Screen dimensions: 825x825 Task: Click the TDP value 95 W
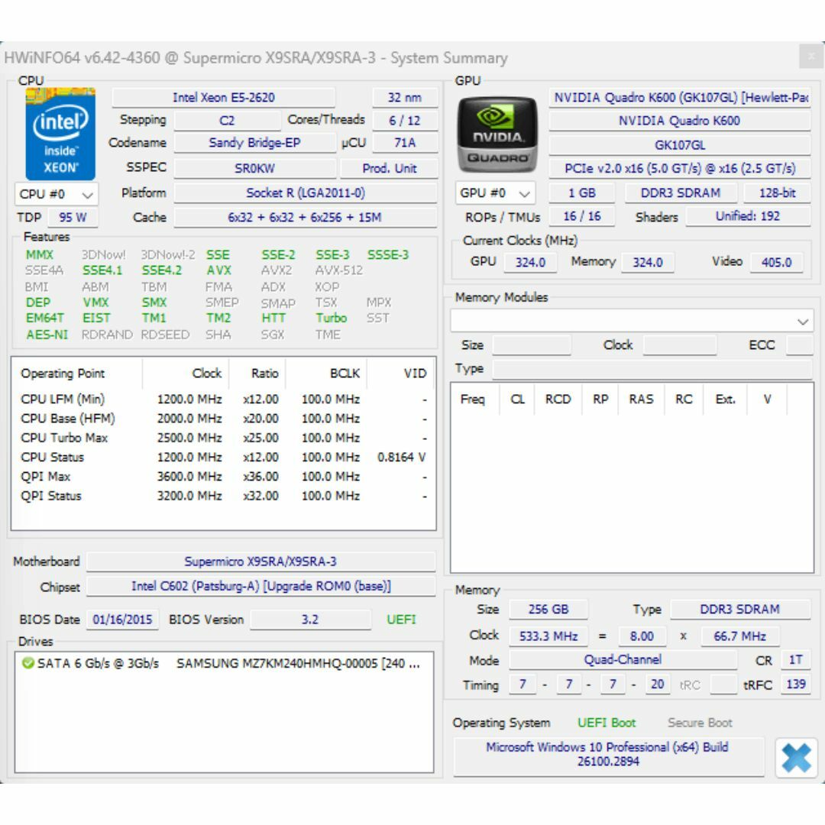point(73,217)
